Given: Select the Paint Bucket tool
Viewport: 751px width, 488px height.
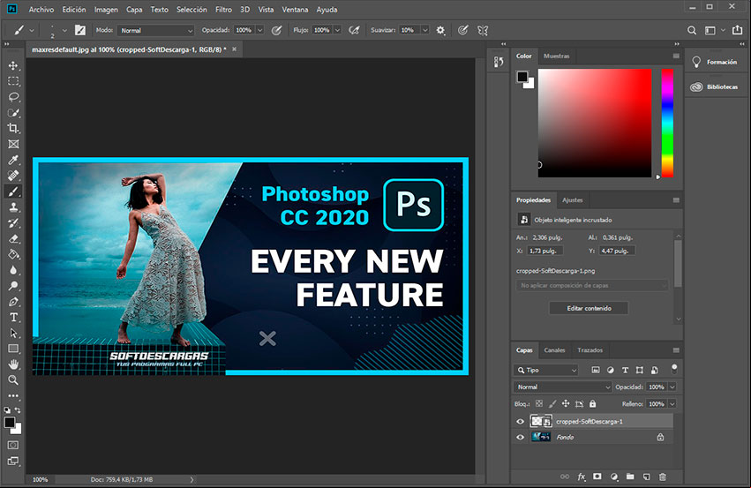Looking at the screenshot, I should pyautogui.click(x=13, y=254).
